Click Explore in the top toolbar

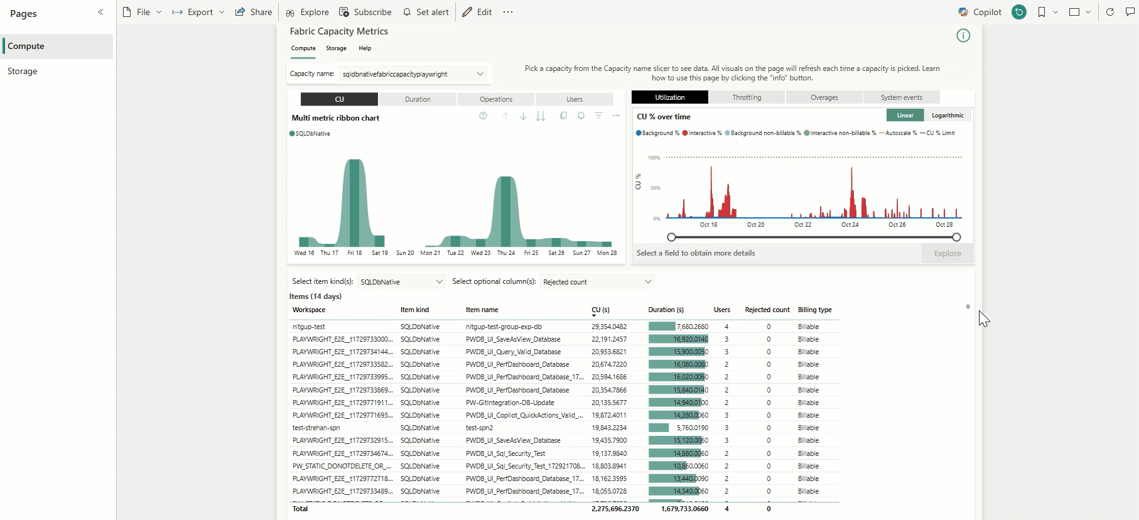(307, 12)
